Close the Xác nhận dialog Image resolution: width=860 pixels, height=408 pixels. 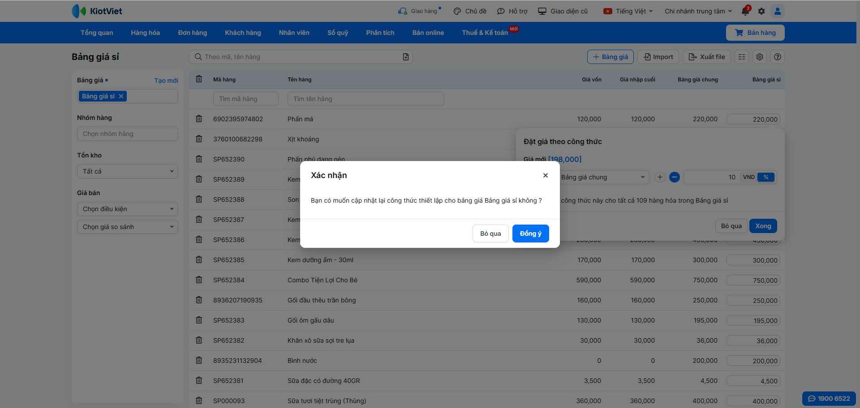tap(546, 175)
